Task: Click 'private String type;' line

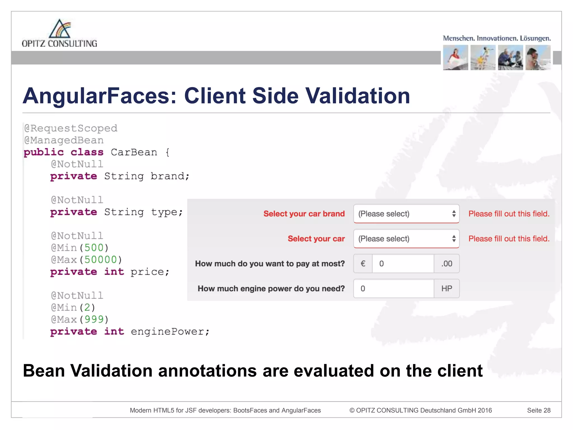Action: 116,212
